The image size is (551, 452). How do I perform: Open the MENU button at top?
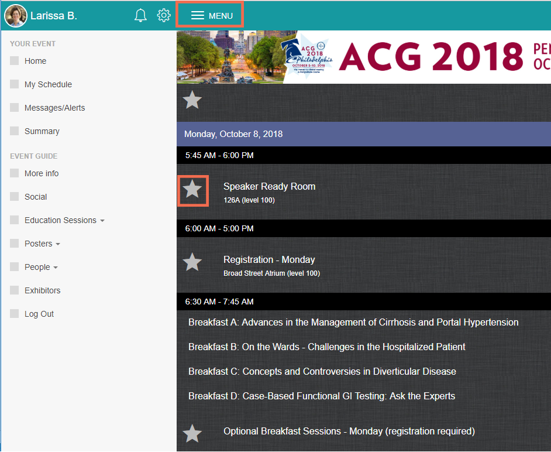(x=209, y=15)
